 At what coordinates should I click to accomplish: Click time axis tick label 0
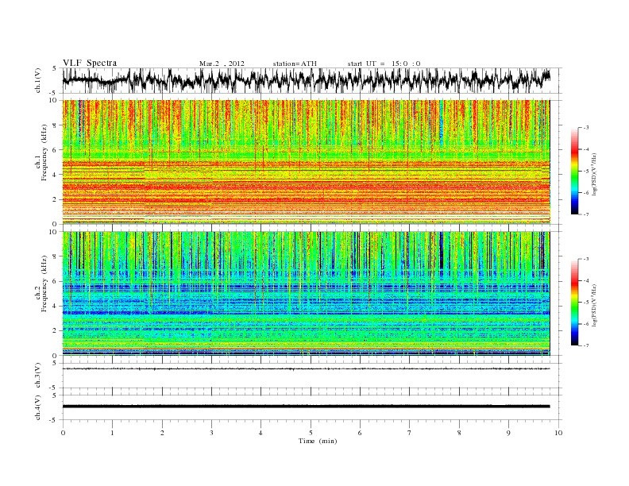click(x=63, y=433)
